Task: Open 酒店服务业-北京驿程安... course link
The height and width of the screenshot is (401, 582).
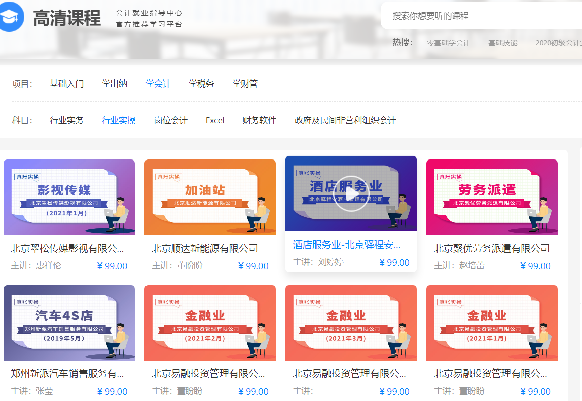Action: (x=347, y=247)
